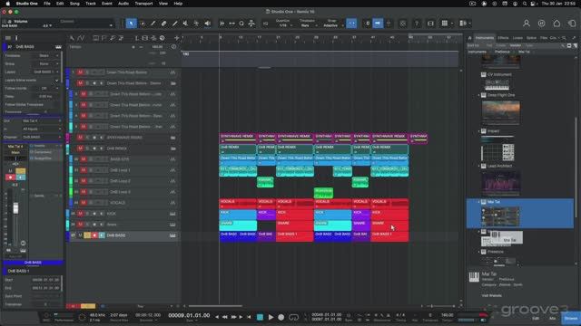Viewport: 581px width, 326px height.
Task: Open the Transport menu
Action: pos(143,4)
